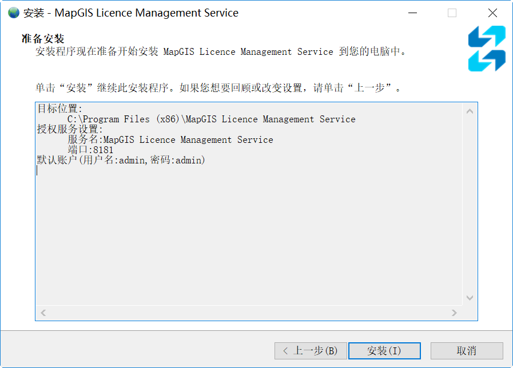Click the 默认账户 admin credentials line
Image resolution: width=513 pixels, height=368 pixels.
click(121, 161)
